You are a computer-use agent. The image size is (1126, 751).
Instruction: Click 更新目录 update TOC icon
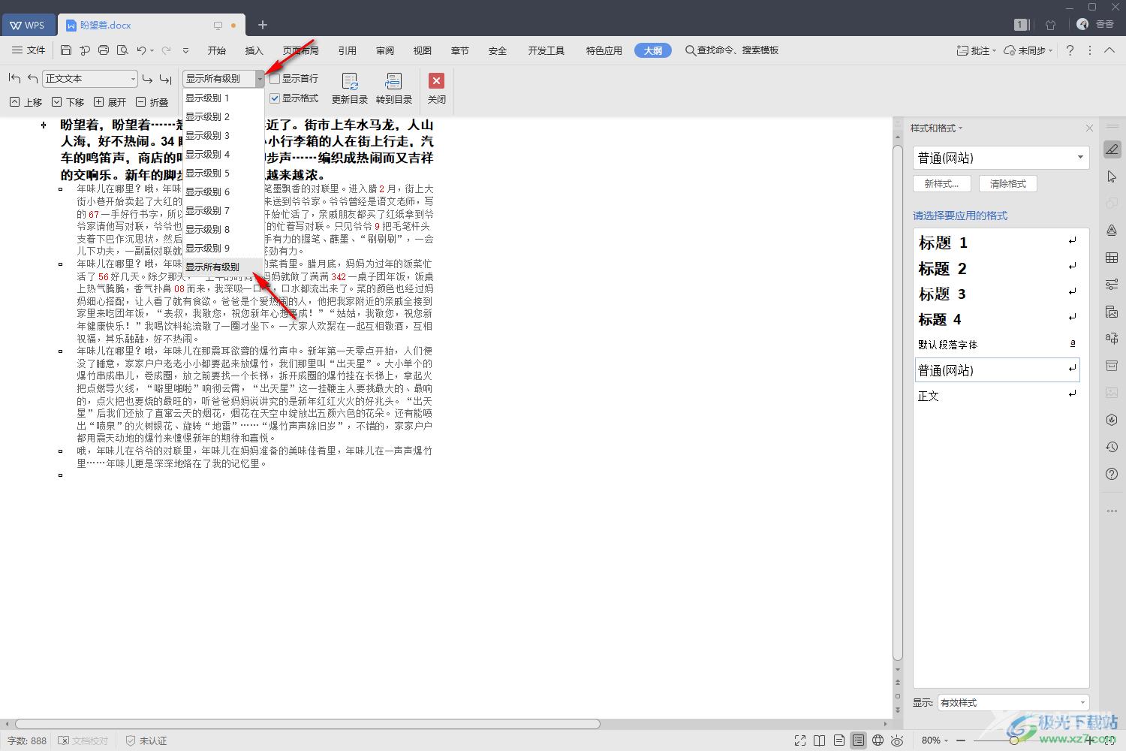click(350, 89)
